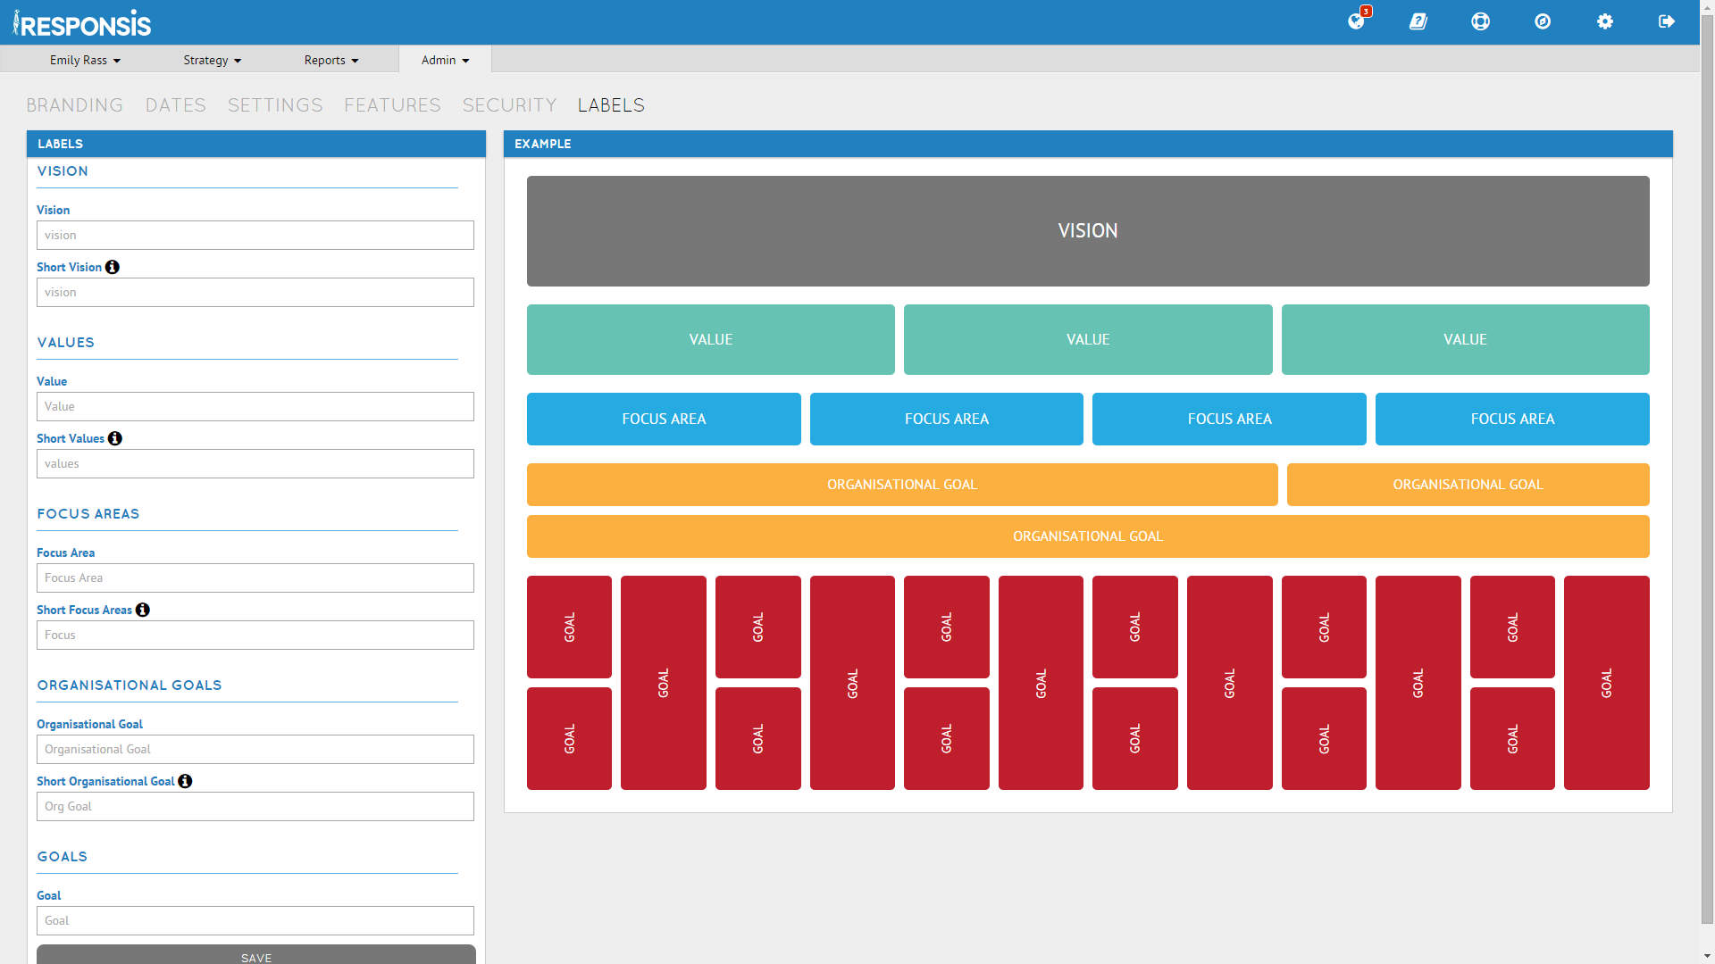The width and height of the screenshot is (1715, 964).
Task: Click the Short Vision info tooltip icon
Action: pos(113,266)
